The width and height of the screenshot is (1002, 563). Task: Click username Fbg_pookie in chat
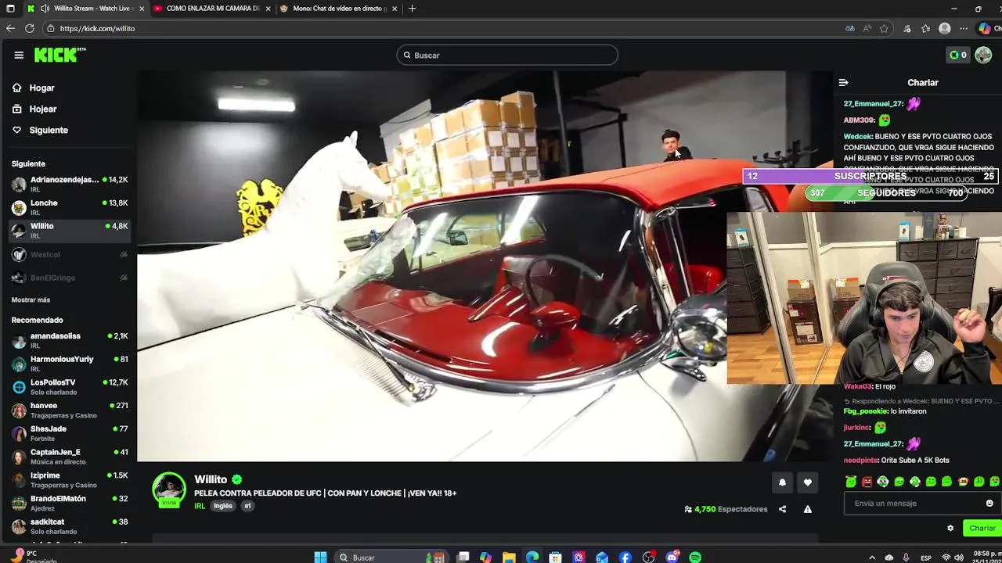[865, 411]
